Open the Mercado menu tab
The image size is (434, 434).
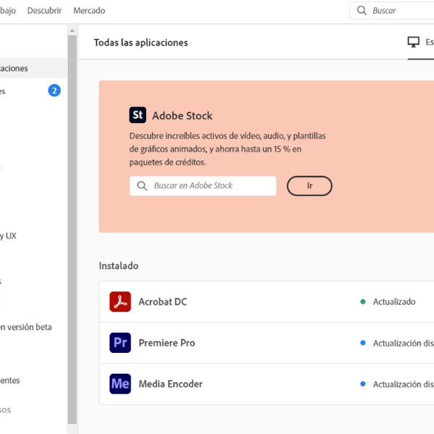point(89,11)
